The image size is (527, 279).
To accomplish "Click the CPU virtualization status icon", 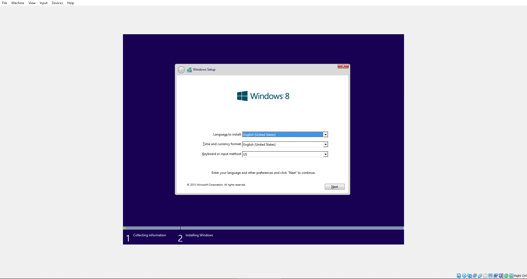I will (x=501, y=276).
